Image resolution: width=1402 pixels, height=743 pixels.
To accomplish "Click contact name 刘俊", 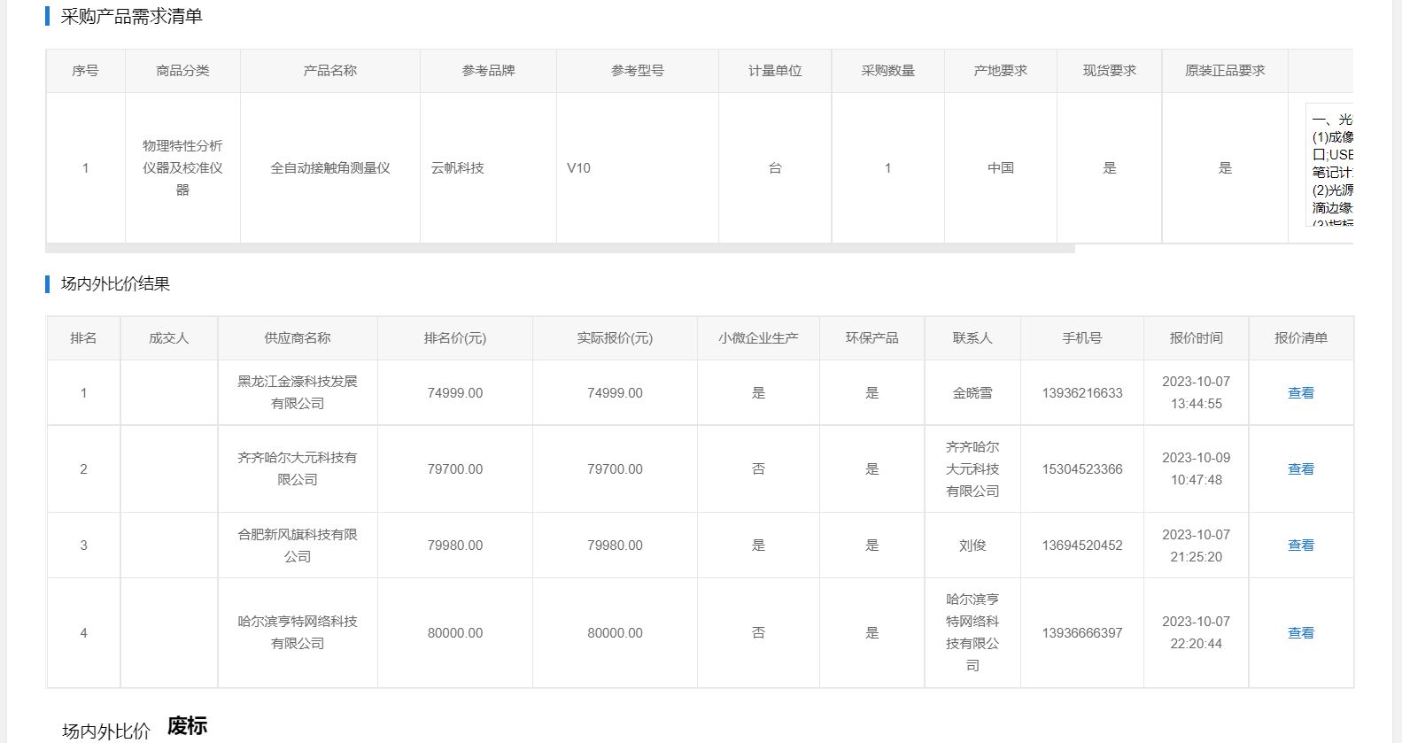I will pos(972,546).
